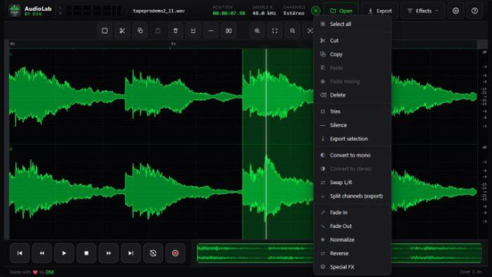Click the zoom in magnifier icon
Screen dimensions: 492x277
pyautogui.click(x=257, y=31)
